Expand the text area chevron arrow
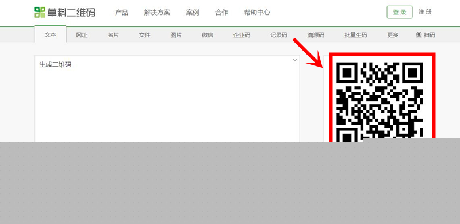Screen dimensions: 460x224 coord(295,60)
